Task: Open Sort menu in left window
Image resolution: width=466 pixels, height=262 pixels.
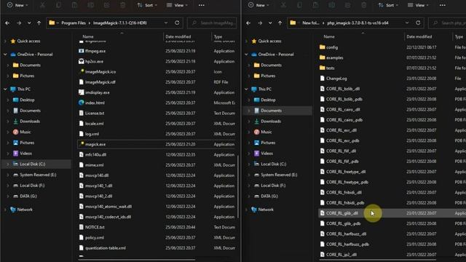Action: [147, 5]
